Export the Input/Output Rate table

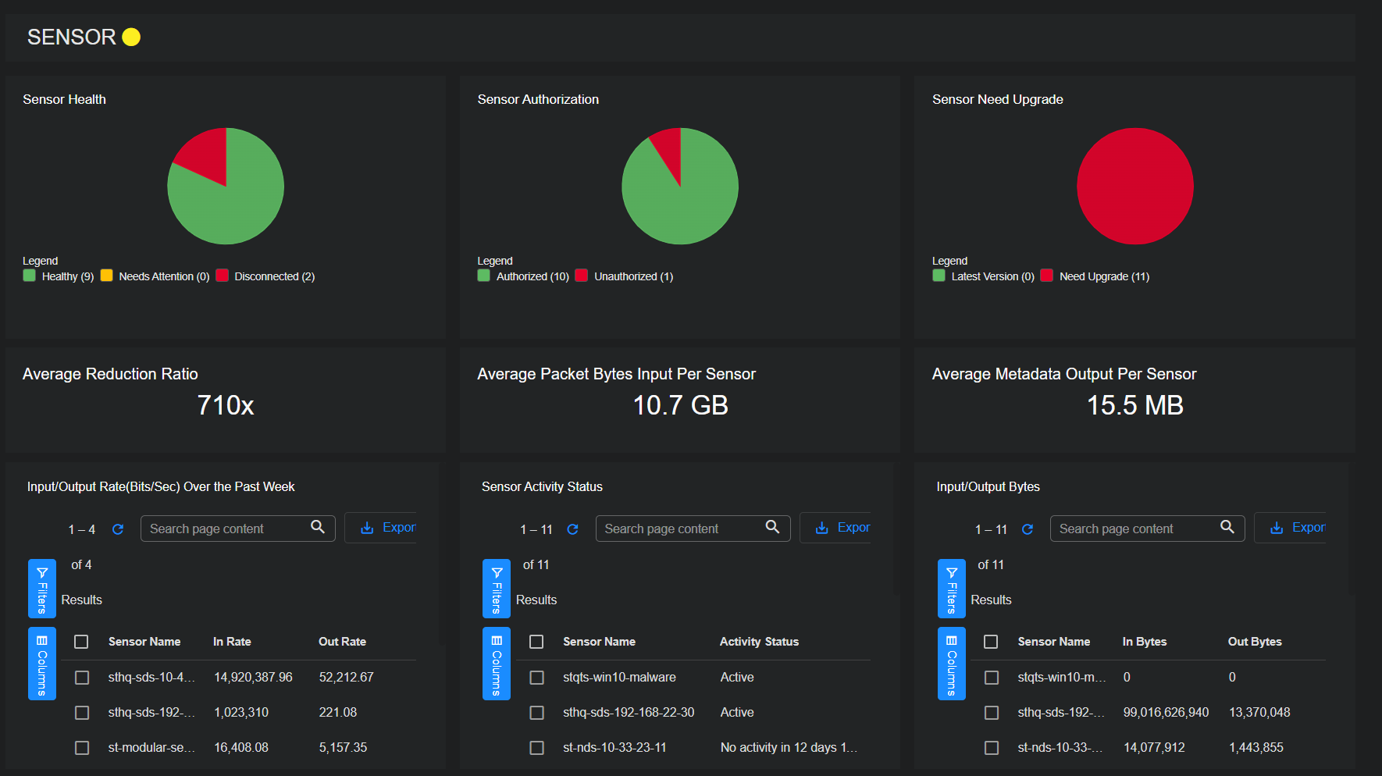388,528
